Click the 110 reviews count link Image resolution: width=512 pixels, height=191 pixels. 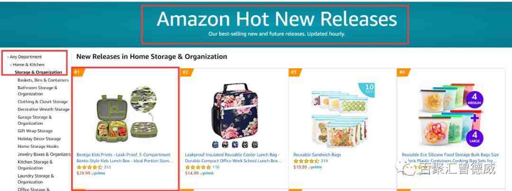click(216, 167)
